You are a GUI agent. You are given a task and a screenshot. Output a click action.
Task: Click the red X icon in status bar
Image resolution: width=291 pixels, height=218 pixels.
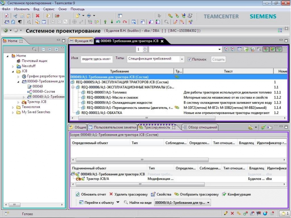pyautogui.click(x=232, y=213)
